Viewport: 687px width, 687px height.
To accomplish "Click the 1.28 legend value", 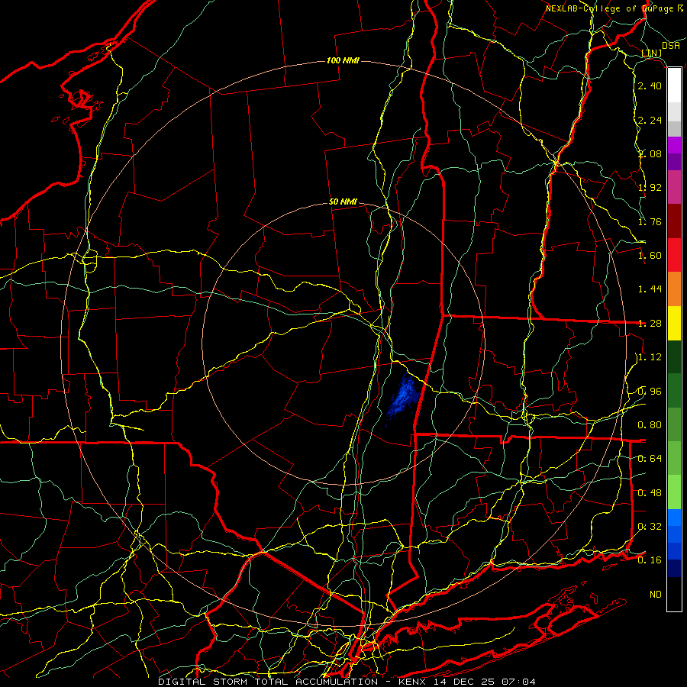I will [650, 324].
